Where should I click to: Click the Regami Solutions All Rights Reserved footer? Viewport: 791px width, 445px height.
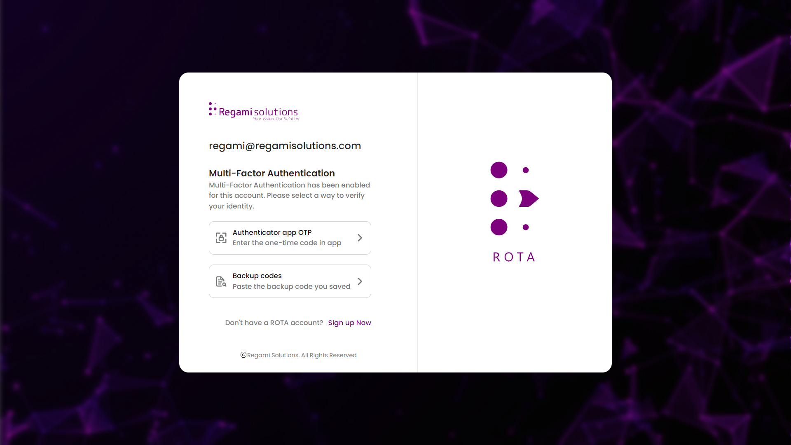[x=298, y=355]
